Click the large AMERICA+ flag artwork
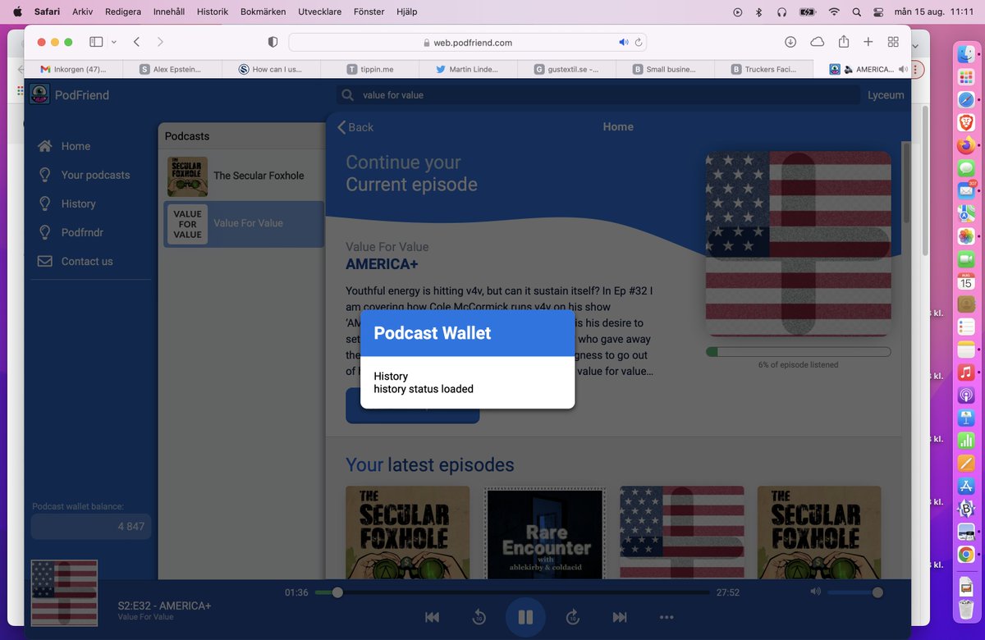Screen dimensions: 985x640 [798, 244]
